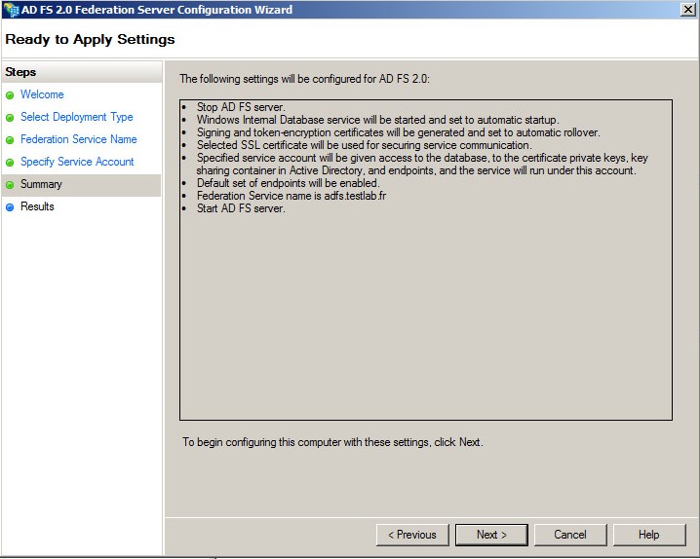Viewport: 700px width, 559px height.
Task: Open Help for the wizard
Action: point(649,535)
